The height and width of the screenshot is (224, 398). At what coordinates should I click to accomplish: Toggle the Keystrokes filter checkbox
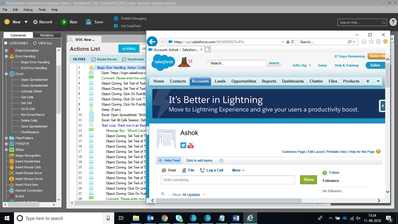[124, 59]
